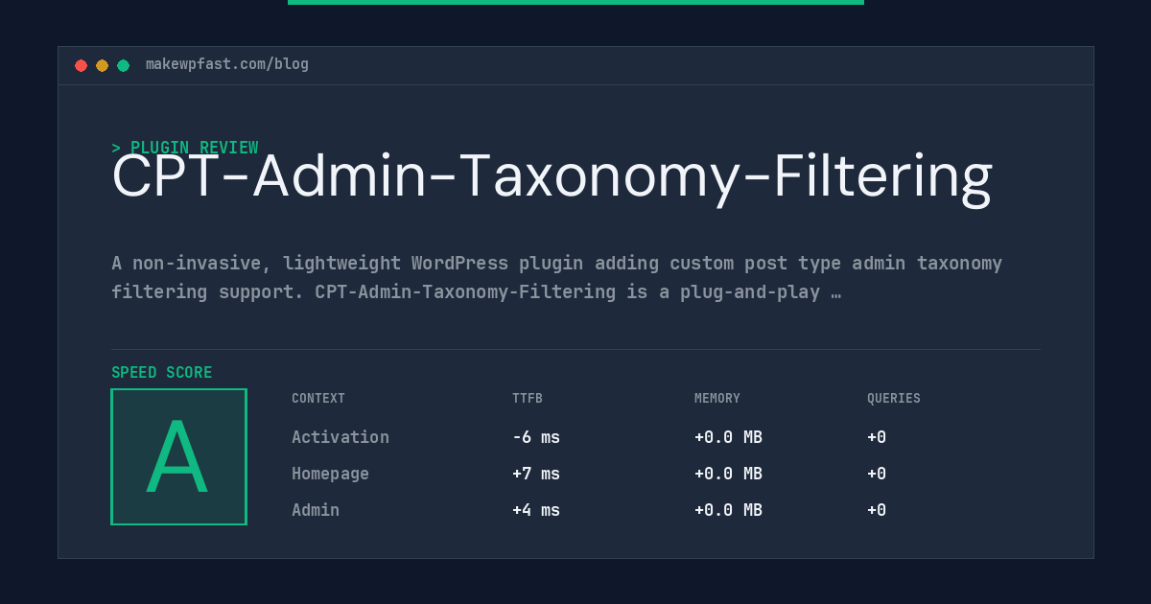Click the +7 ms TTFB value
The width and height of the screenshot is (1151, 604).
tap(536, 474)
